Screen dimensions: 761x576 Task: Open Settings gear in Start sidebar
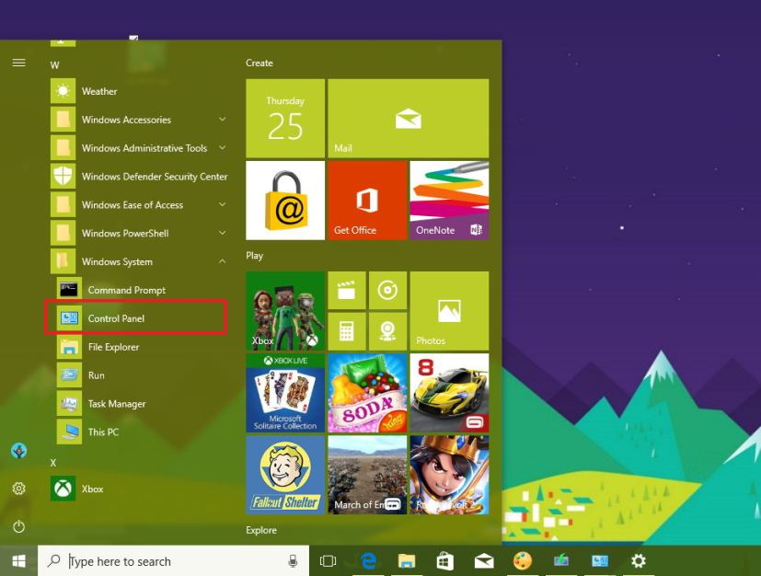(x=18, y=489)
